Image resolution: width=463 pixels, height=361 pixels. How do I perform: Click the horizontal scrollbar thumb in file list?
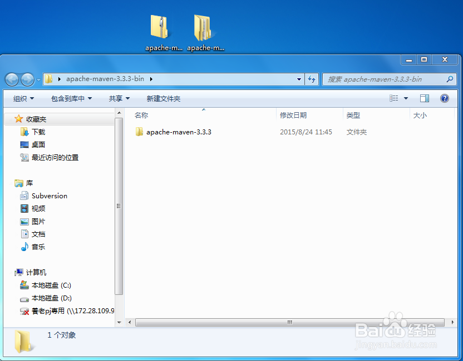(x=290, y=322)
